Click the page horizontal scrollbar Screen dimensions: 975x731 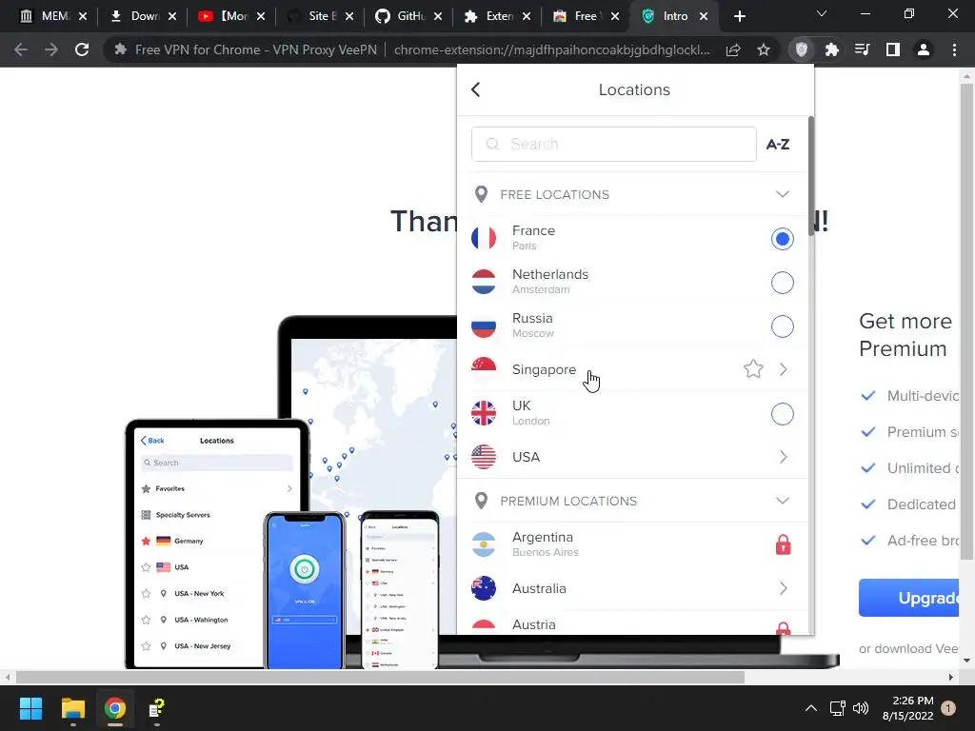click(380, 677)
